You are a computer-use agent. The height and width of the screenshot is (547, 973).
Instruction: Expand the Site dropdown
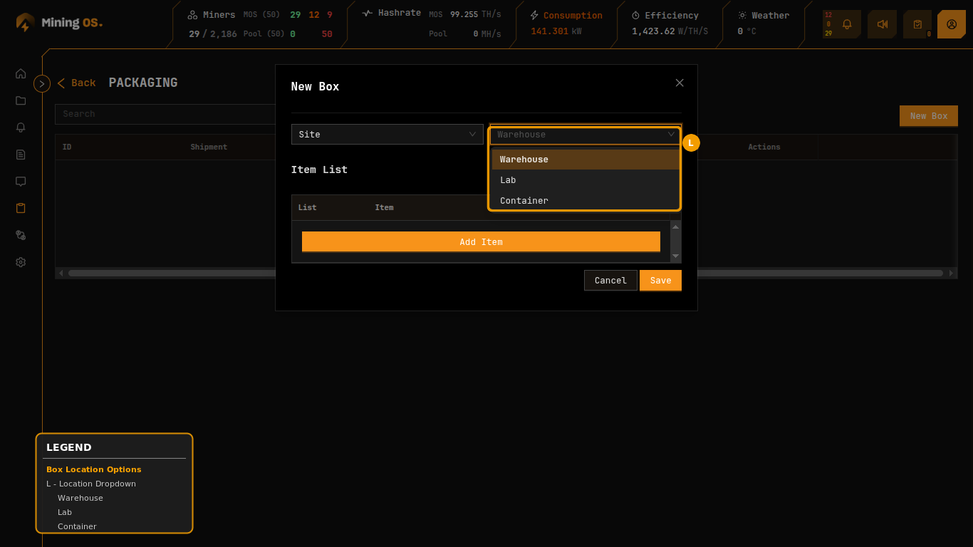click(x=387, y=134)
